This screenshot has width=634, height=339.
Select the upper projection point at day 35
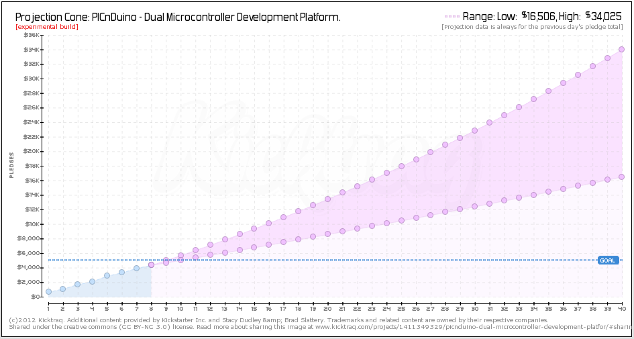coord(548,91)
